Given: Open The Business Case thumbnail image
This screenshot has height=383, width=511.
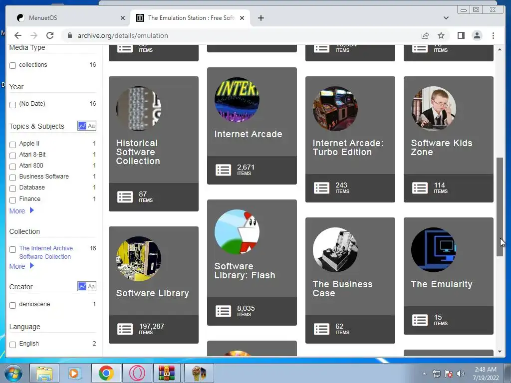Looking at the screenshot, I should (335, 249).
